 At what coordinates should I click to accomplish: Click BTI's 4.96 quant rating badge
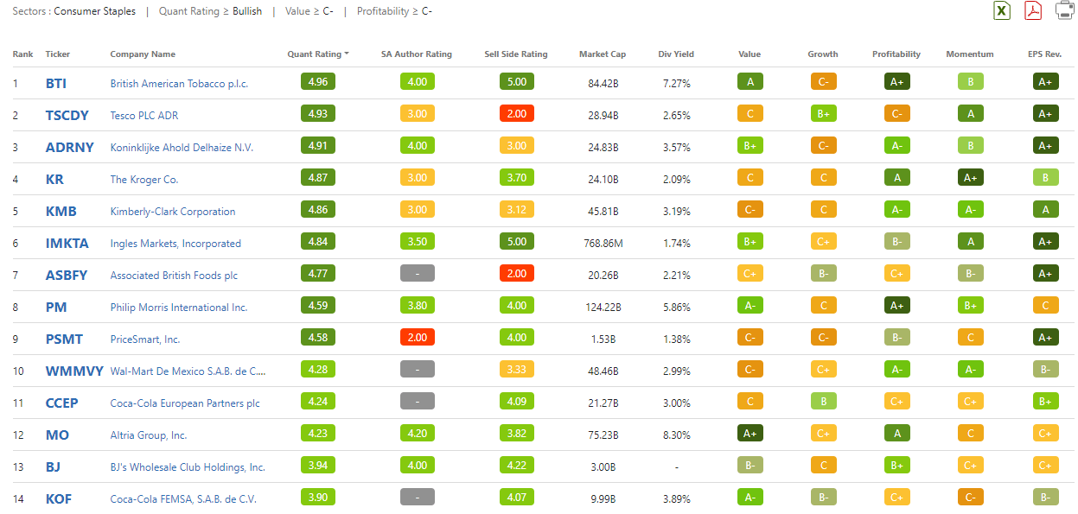[x=318, y=83]
